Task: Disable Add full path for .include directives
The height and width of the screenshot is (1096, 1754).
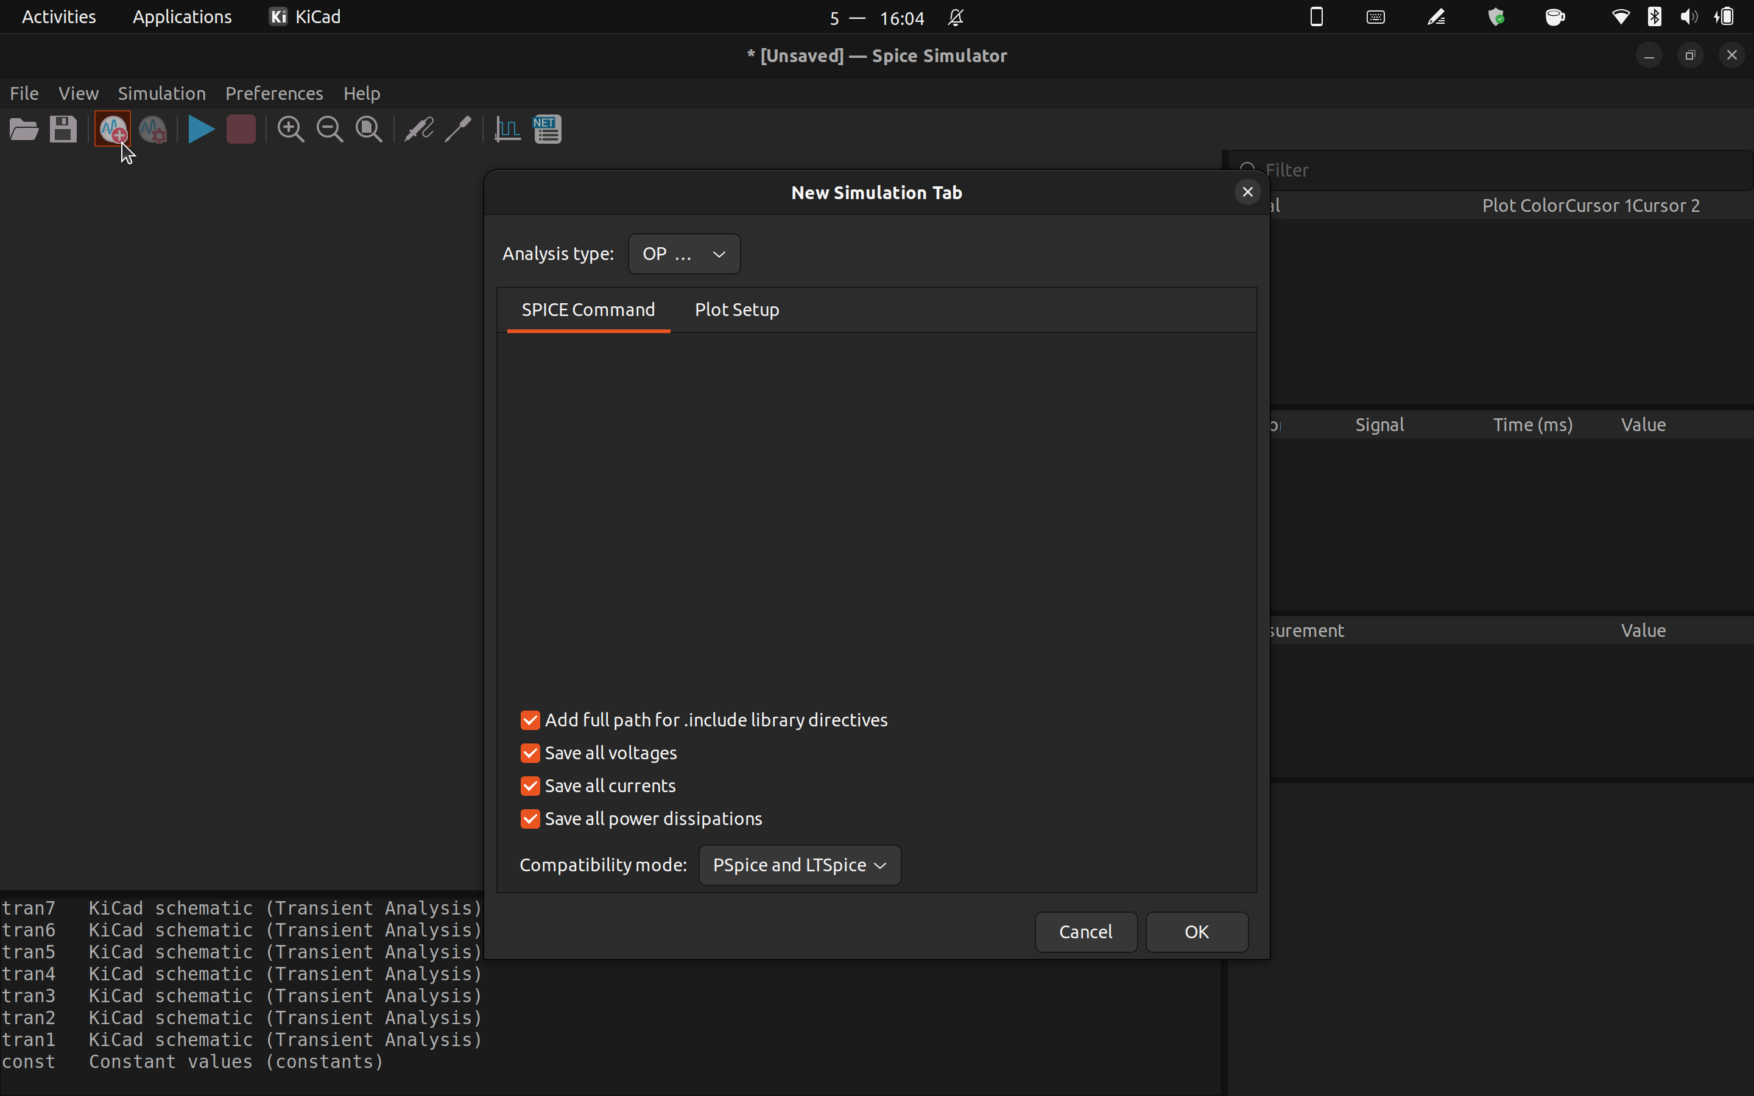Action: pos(530,720)
